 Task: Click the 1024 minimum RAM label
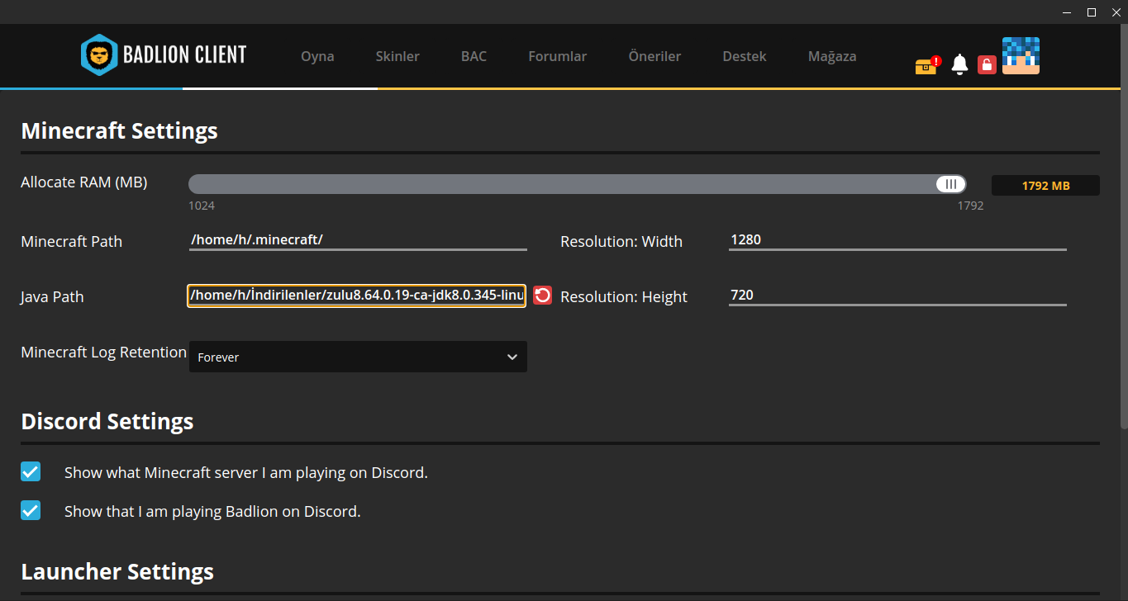202,206
